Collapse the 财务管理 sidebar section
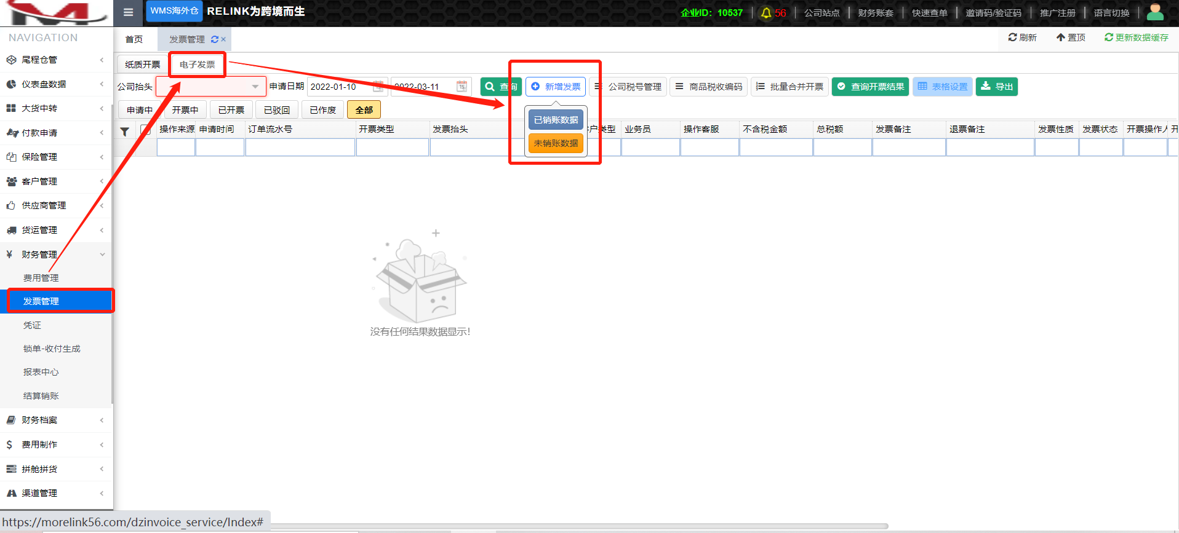The height and width of the screenshot is (533, 1179). click(57, 255)
